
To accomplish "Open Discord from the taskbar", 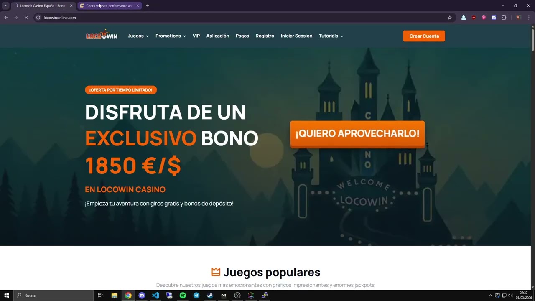I will (142, 296).
